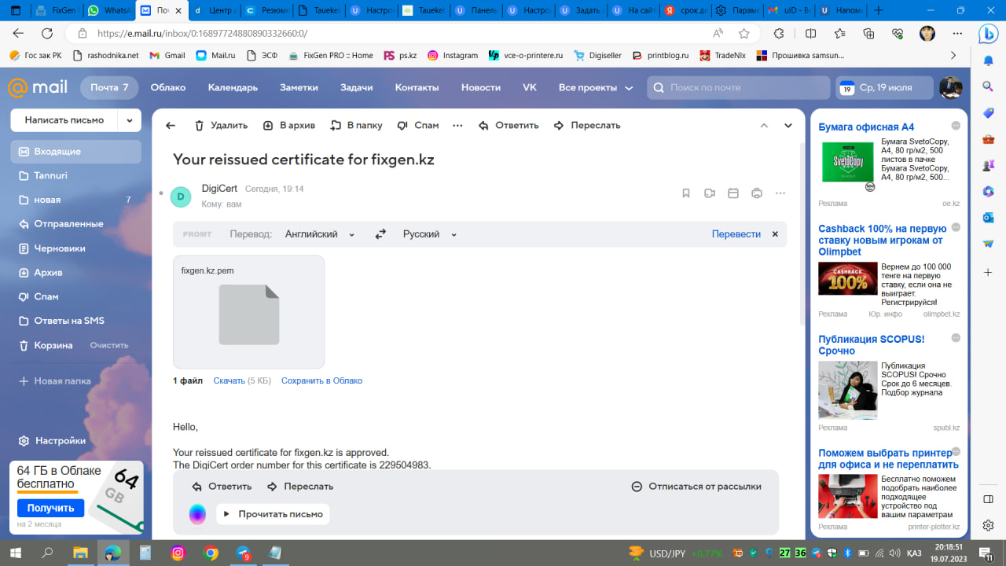
Task: Go to the next email down chevron
Action: 788,126
